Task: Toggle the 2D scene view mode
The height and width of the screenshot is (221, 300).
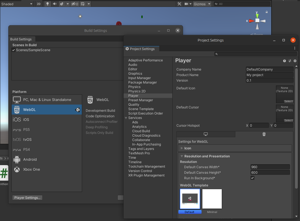Action: click(39, 4)
